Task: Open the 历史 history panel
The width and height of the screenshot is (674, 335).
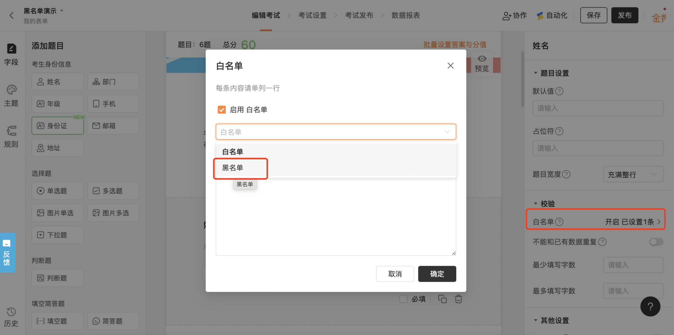Action: point(11,317)
